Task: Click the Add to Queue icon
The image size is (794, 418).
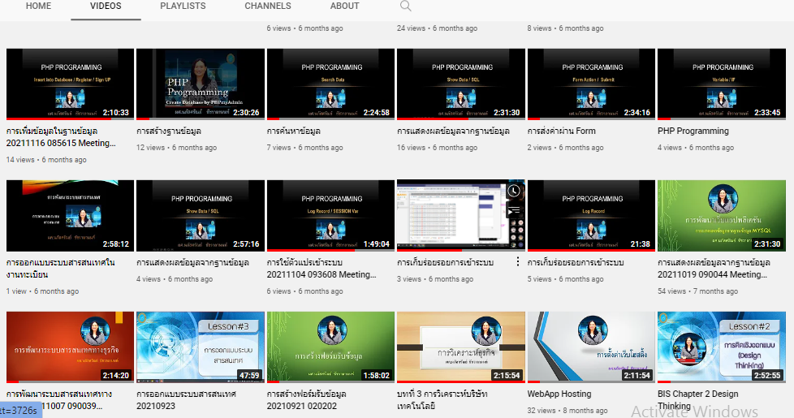Action: (x=514, y=211)
